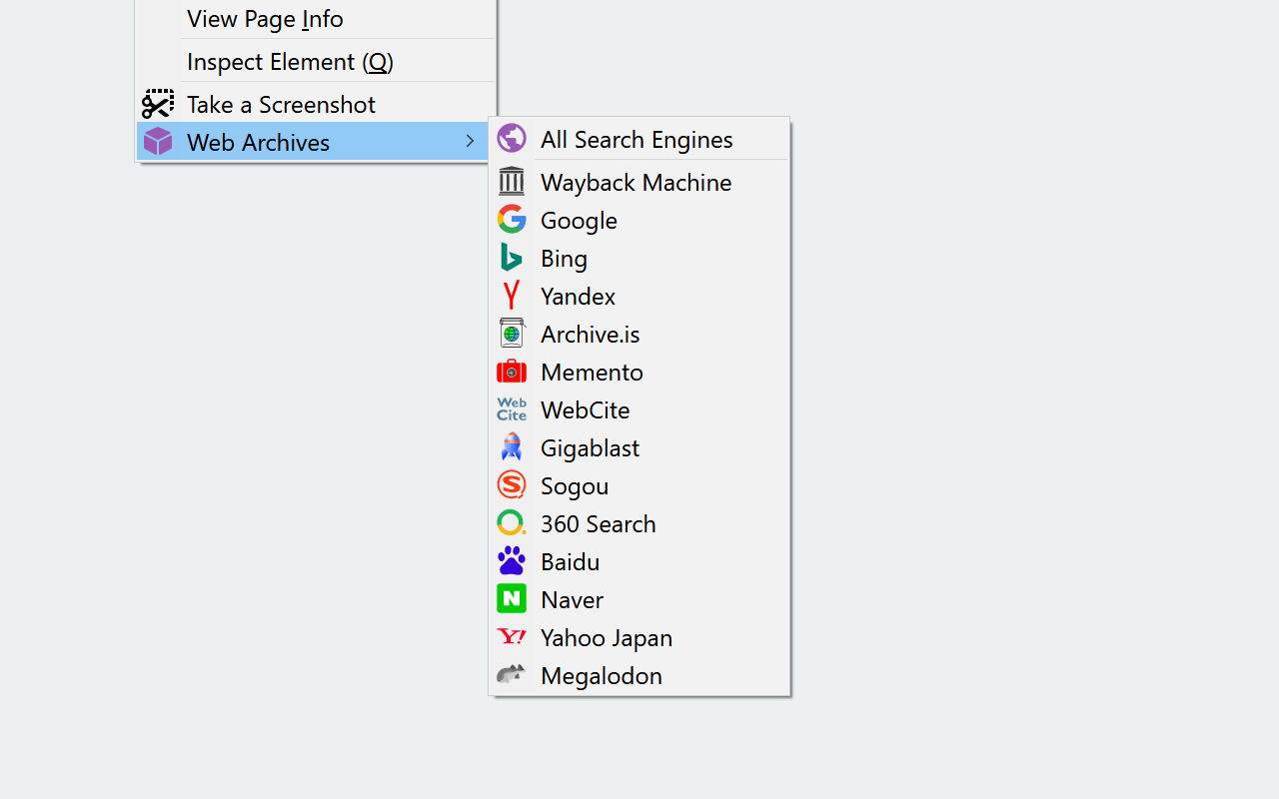Click the WebCite logo icon
This screenshot has height=799, width=1279.
(512, 408)
